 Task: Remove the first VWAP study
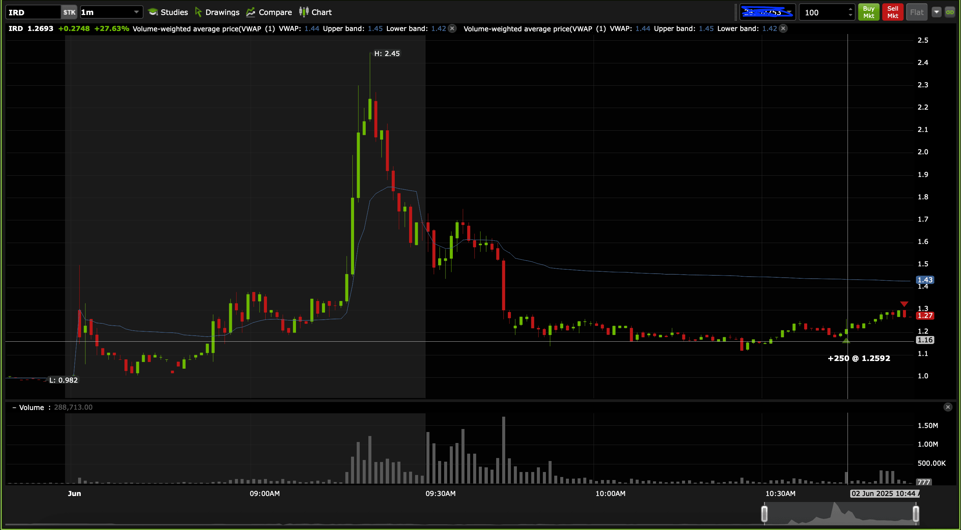452,29
